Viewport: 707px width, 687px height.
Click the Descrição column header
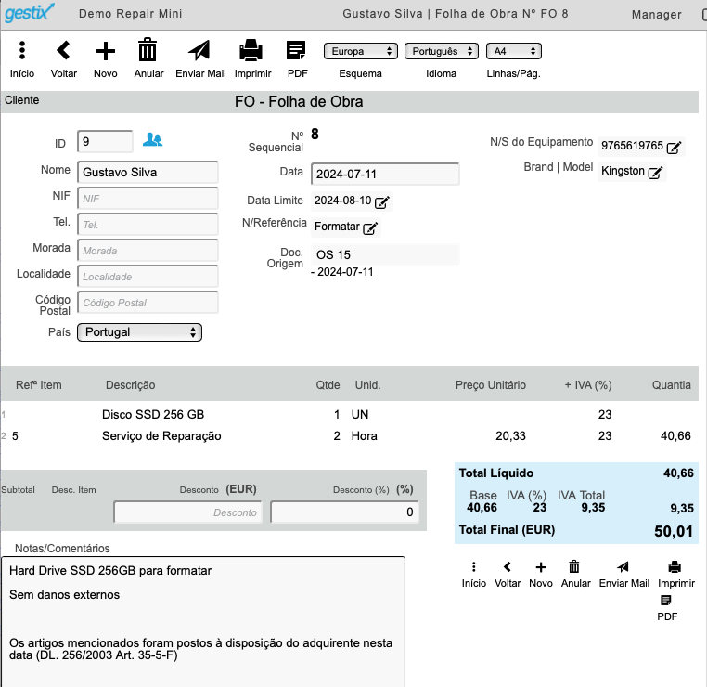click(x=130, y=385)
